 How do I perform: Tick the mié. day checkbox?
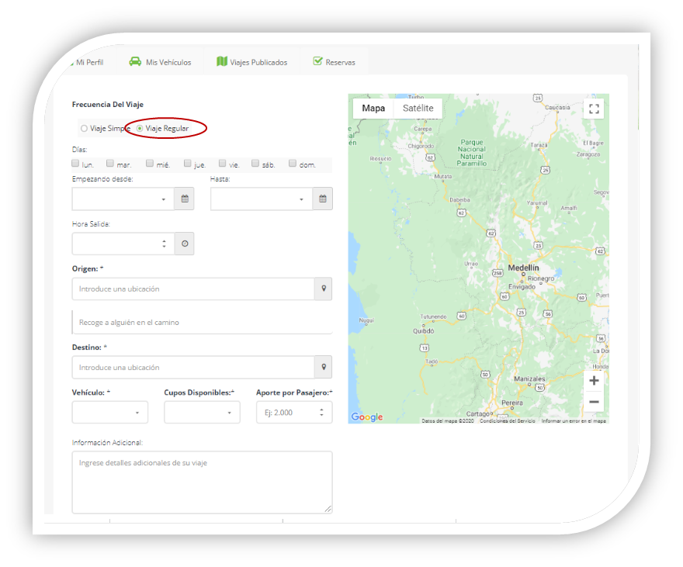point(150,163)
